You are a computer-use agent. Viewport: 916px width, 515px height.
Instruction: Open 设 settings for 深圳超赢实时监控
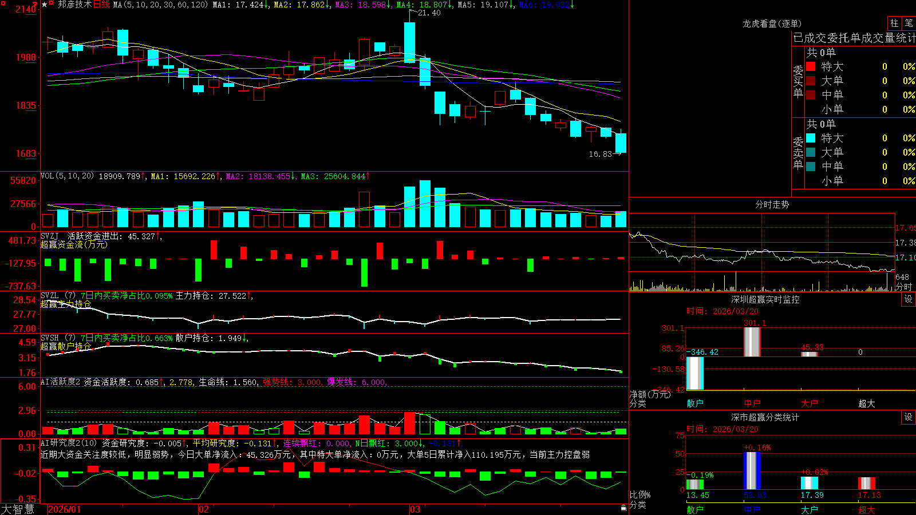click(x=909, y=299)
